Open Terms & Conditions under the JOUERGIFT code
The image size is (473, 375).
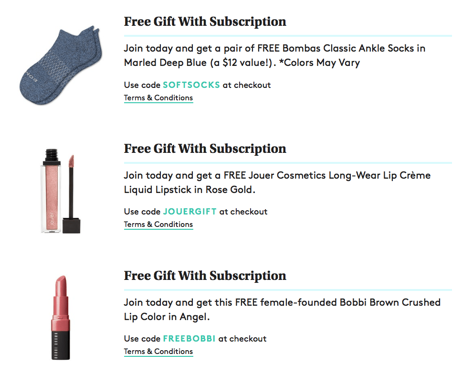[158, 225]
